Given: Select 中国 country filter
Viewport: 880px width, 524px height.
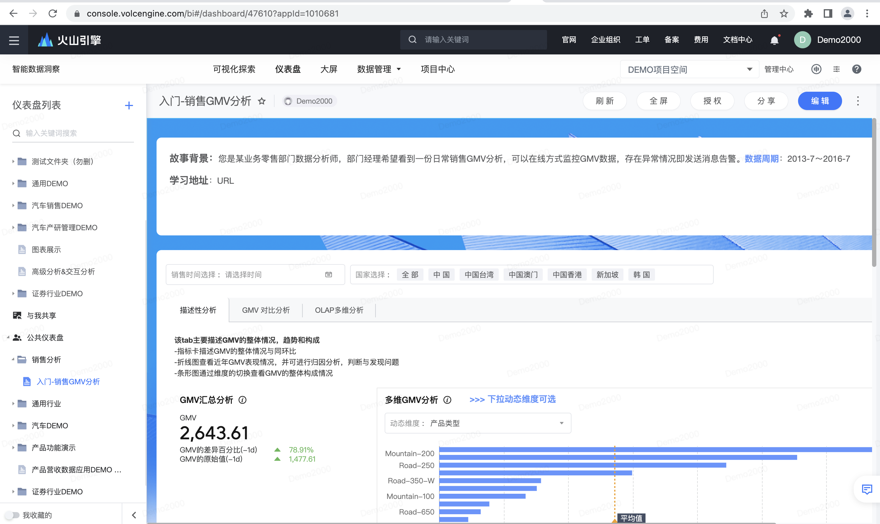Looking at the screenshot, I should [442, 274].
